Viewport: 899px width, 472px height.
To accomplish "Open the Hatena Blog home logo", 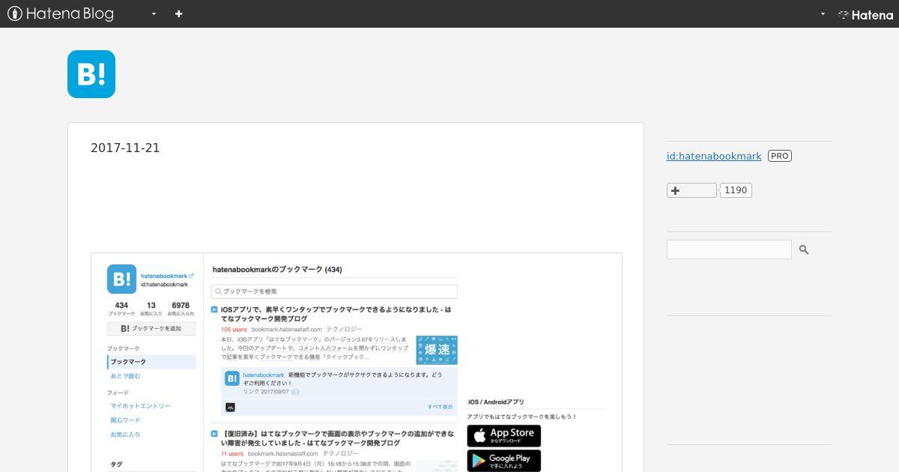I will click(x=61, y=13).
